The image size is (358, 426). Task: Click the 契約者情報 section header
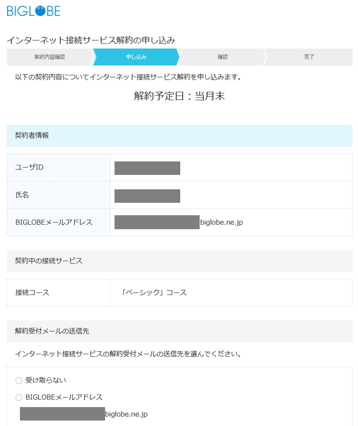(179, 136)
